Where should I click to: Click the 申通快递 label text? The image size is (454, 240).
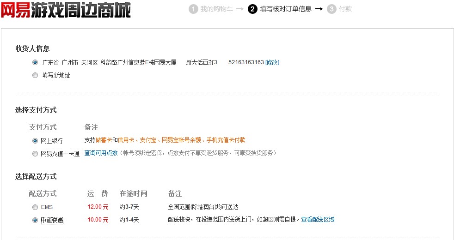pos(52,220)
